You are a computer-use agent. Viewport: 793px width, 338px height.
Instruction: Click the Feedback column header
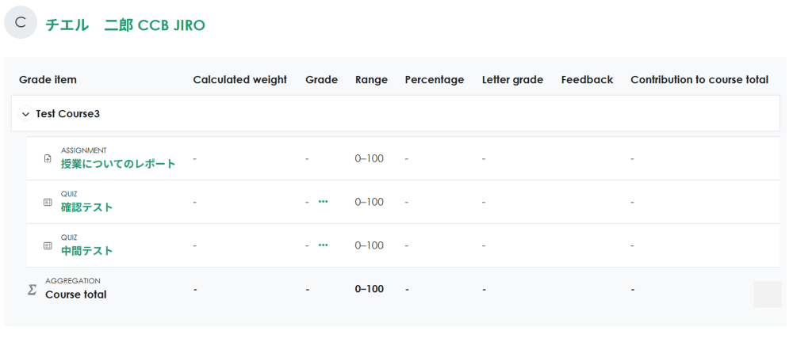point(587,80)
